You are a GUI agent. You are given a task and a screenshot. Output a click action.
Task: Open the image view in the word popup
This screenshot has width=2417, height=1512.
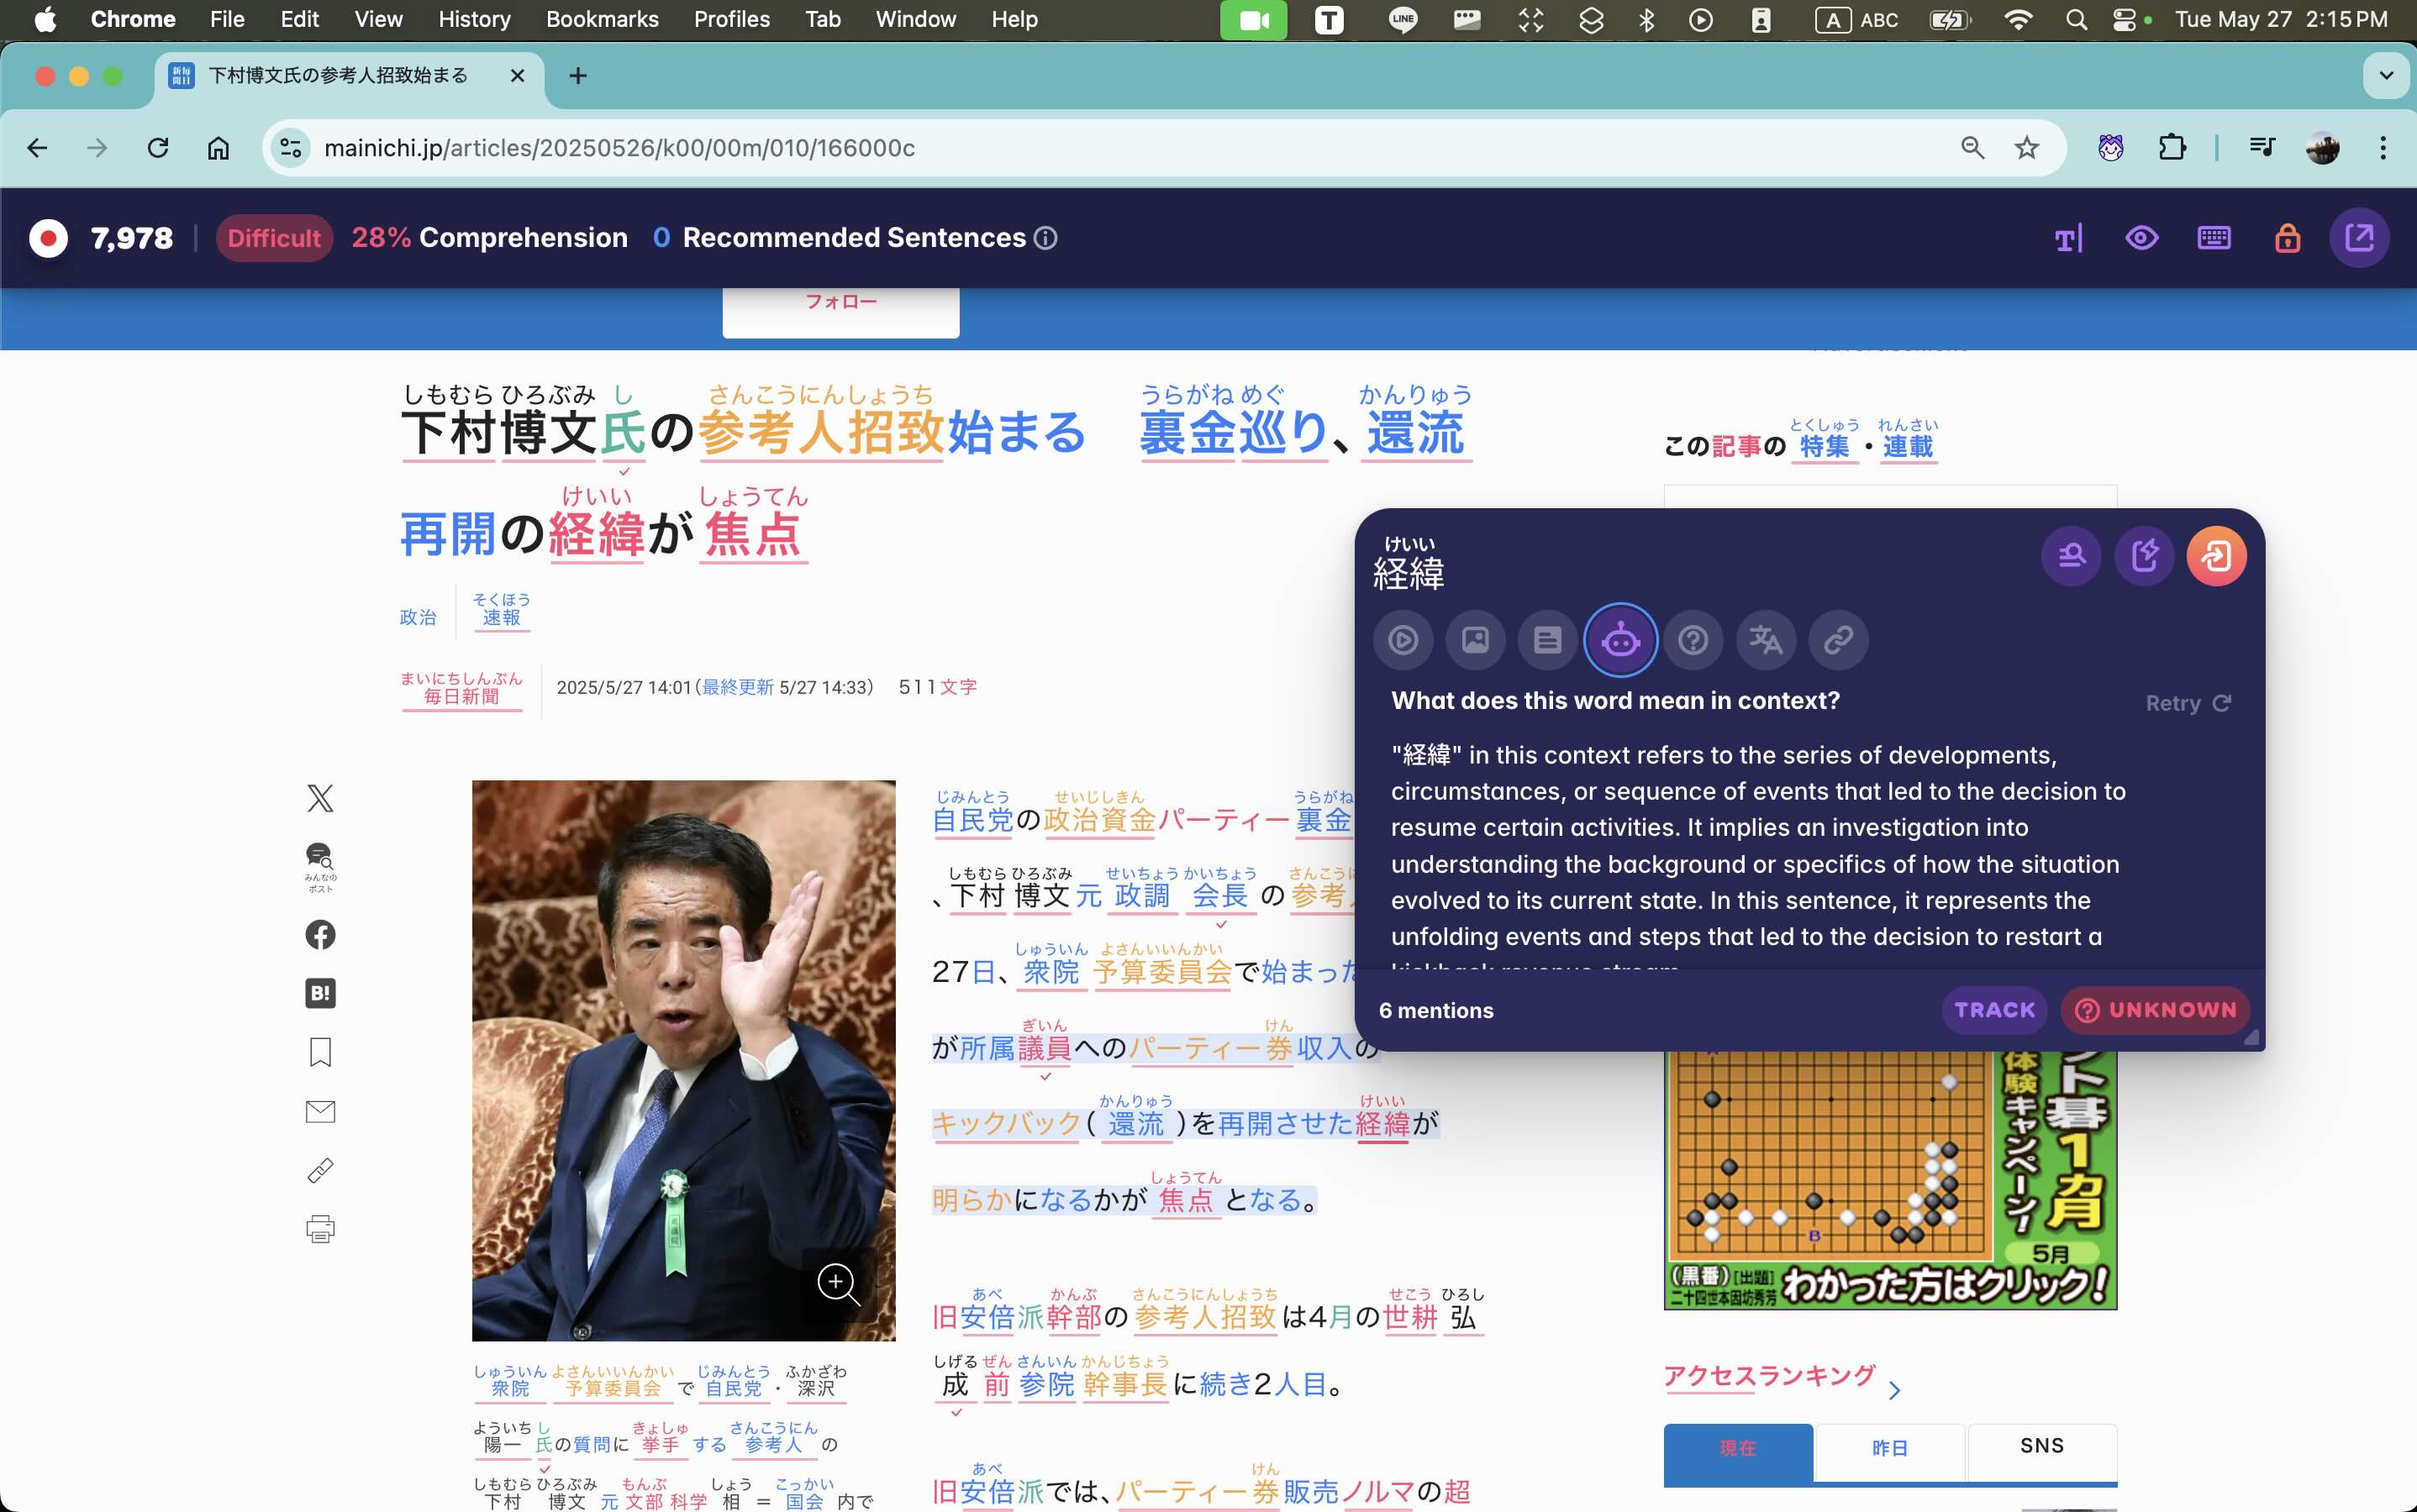coord(1477,640)
